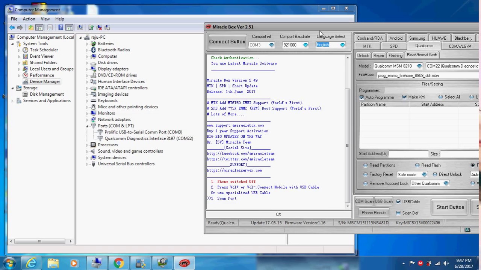This screenshot has height=270, width=481.
Task: Go back using the Computer Management toolbar arrow
Action: [12, 27]
